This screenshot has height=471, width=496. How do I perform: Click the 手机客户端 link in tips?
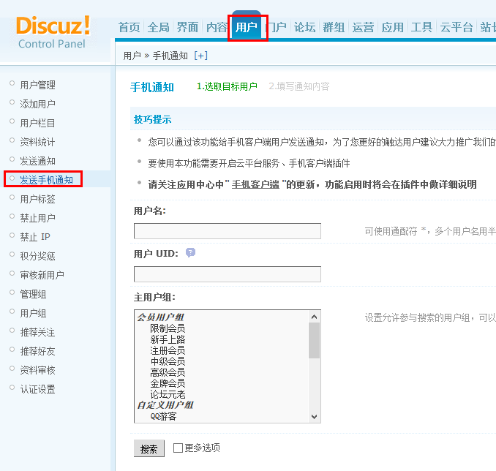pos(255,184)
